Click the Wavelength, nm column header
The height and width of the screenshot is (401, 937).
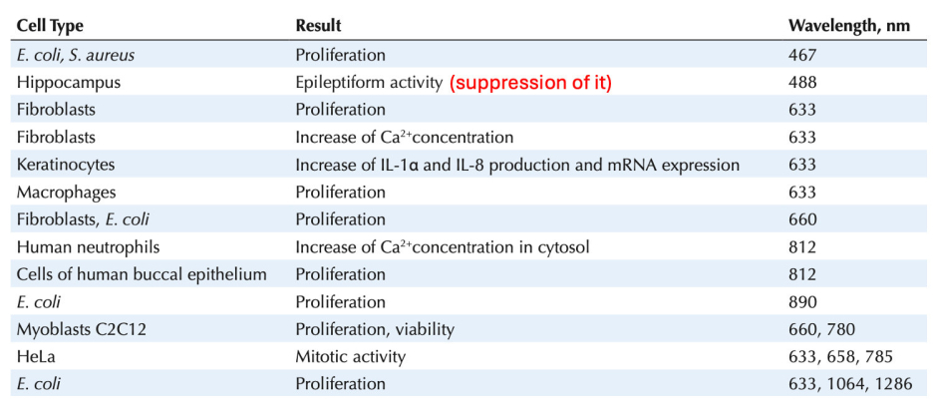point(849,26)
